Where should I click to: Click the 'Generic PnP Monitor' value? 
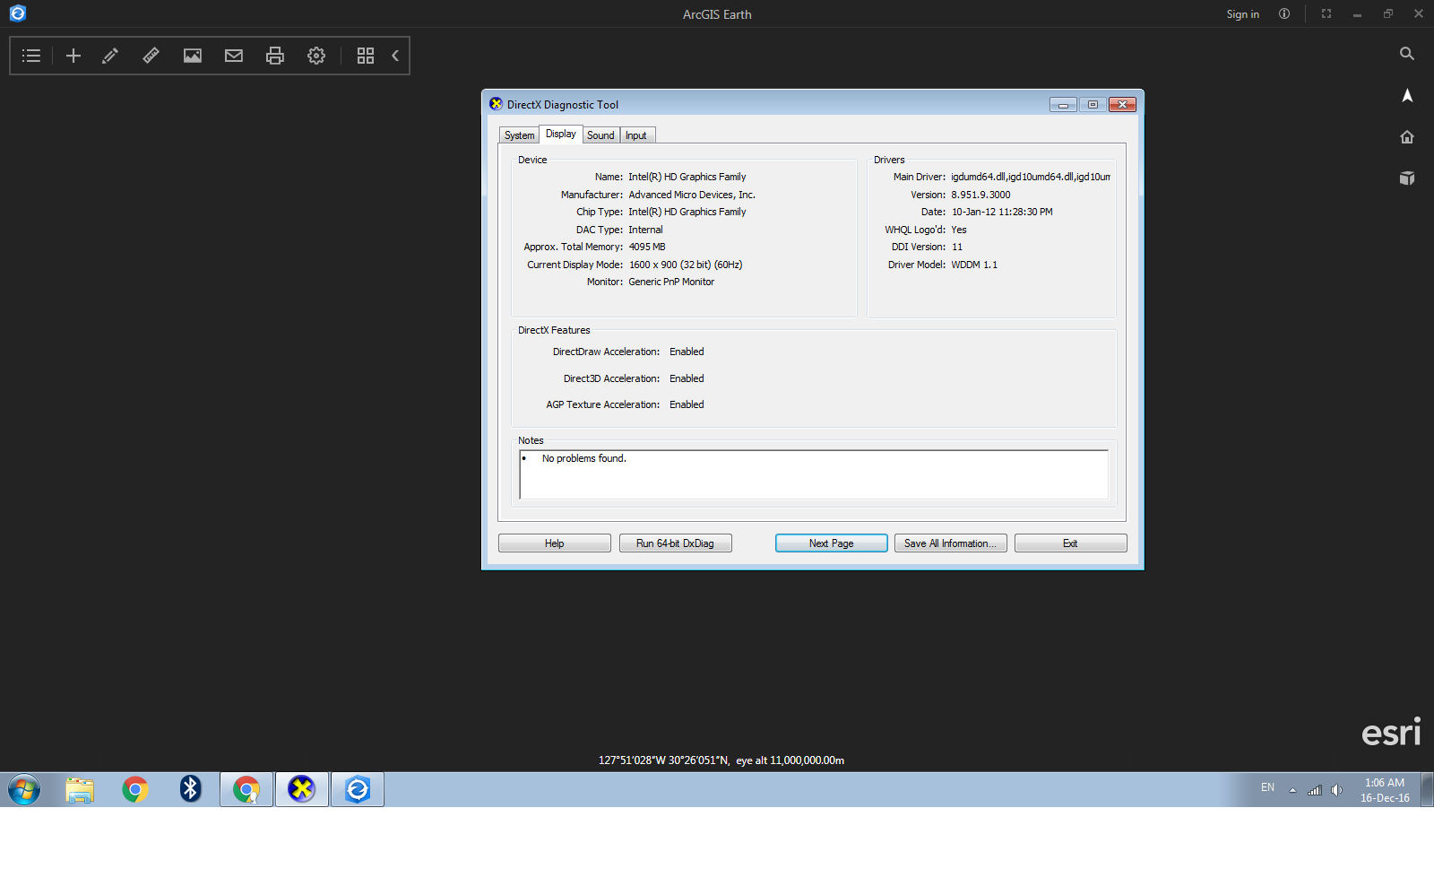point(671,282)
